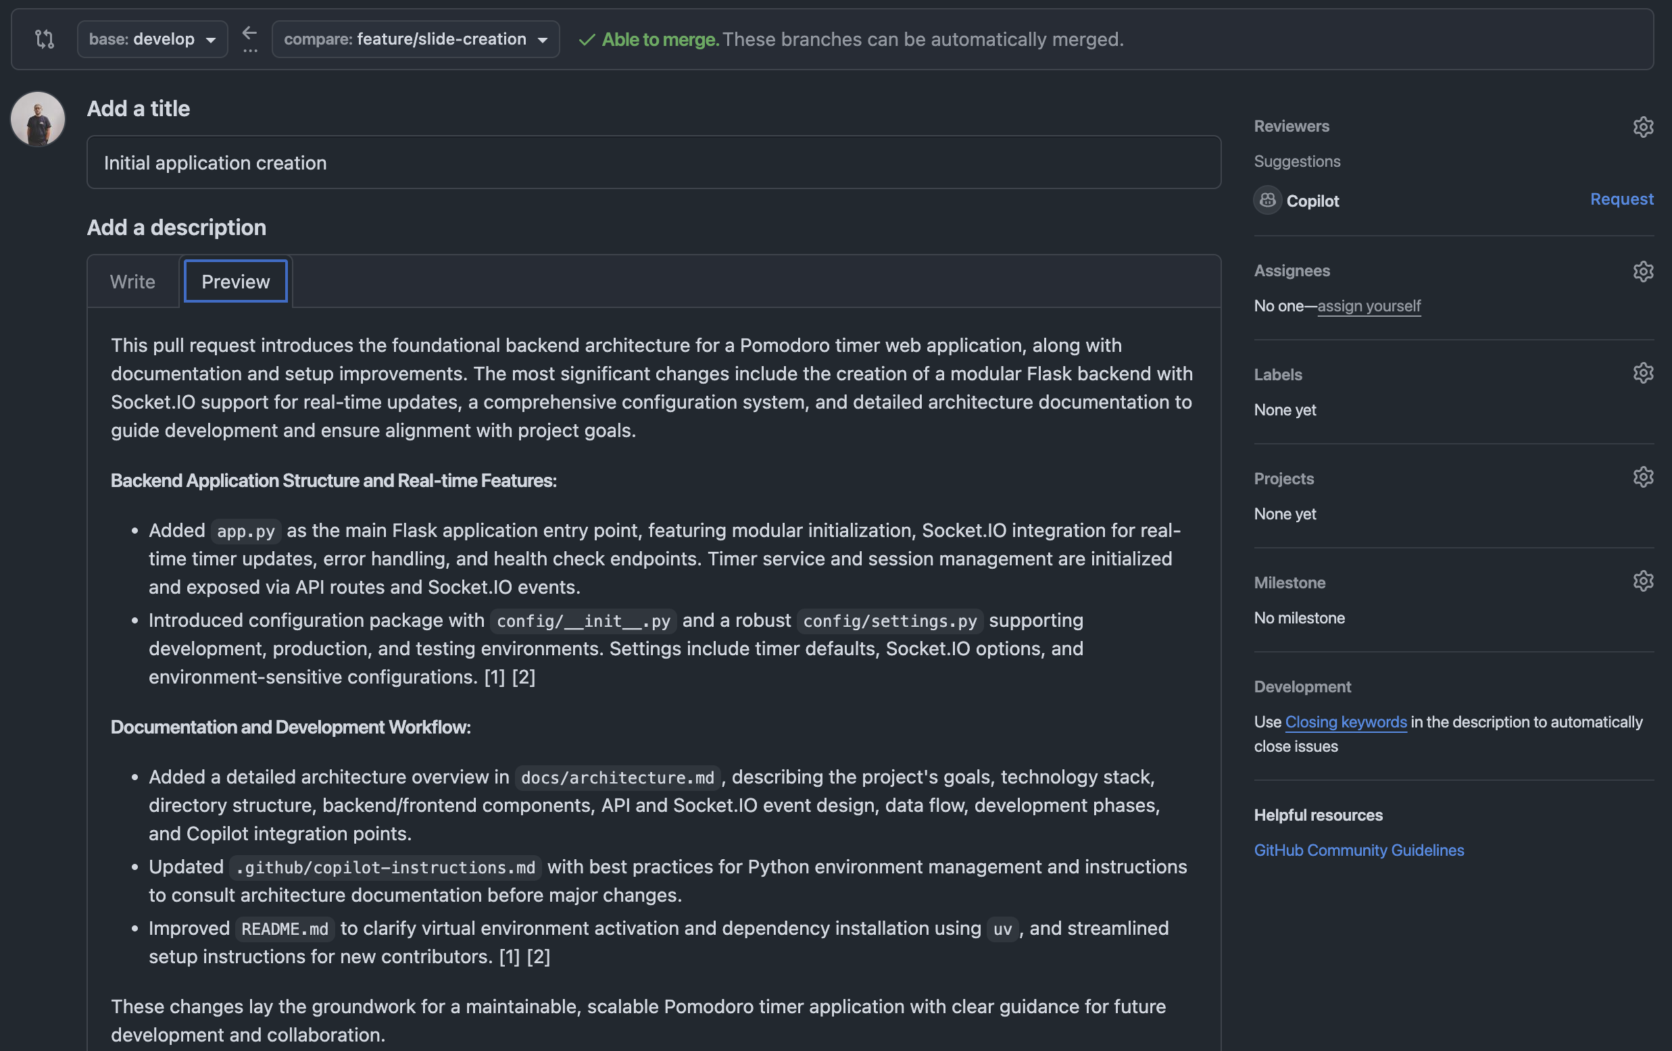The height and width of the screenshot is (1051, 1672).
Task: Click the pull request title field
Action: (653, 162)
